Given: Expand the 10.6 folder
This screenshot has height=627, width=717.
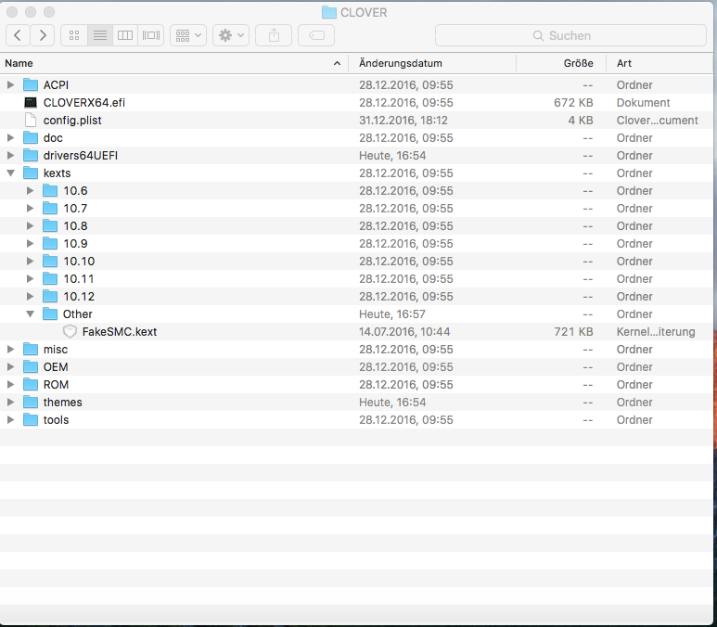Looking at the screenshot, I should point(31,190).
